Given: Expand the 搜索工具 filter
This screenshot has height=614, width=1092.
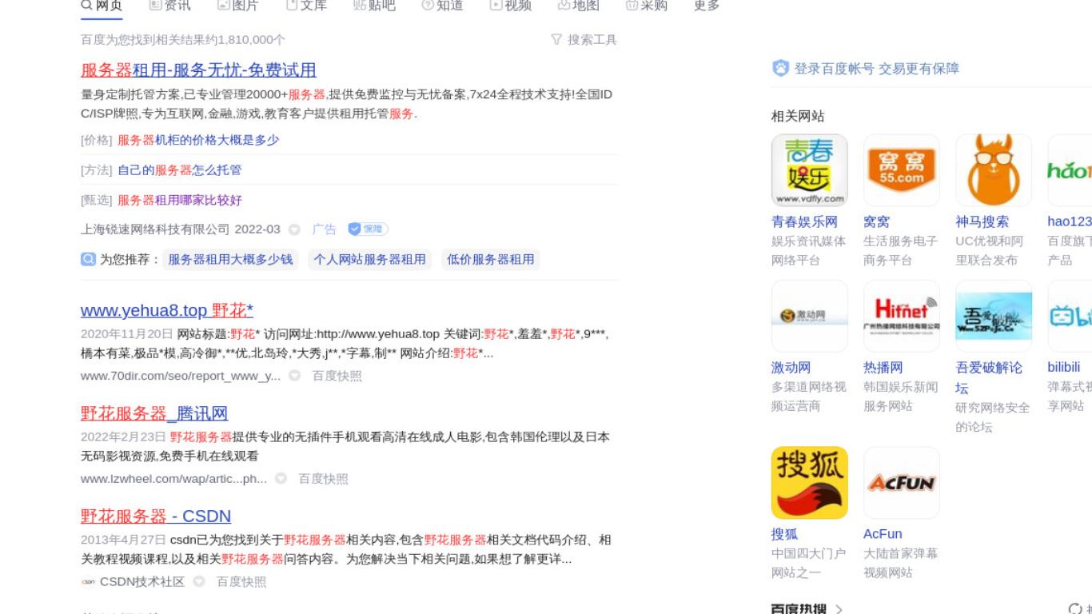Looking at the screenshot, I should pyautogui.click(x=584, y=40).
